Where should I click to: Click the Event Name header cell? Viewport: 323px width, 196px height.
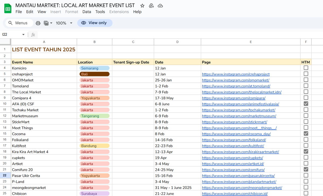(x=44, y=62)
